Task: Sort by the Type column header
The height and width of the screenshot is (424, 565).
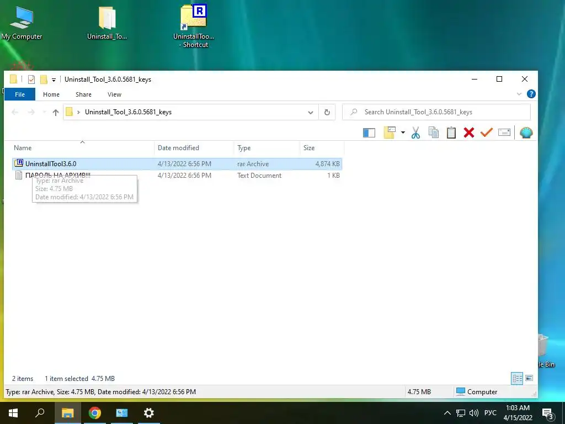Action: point(266,148)
